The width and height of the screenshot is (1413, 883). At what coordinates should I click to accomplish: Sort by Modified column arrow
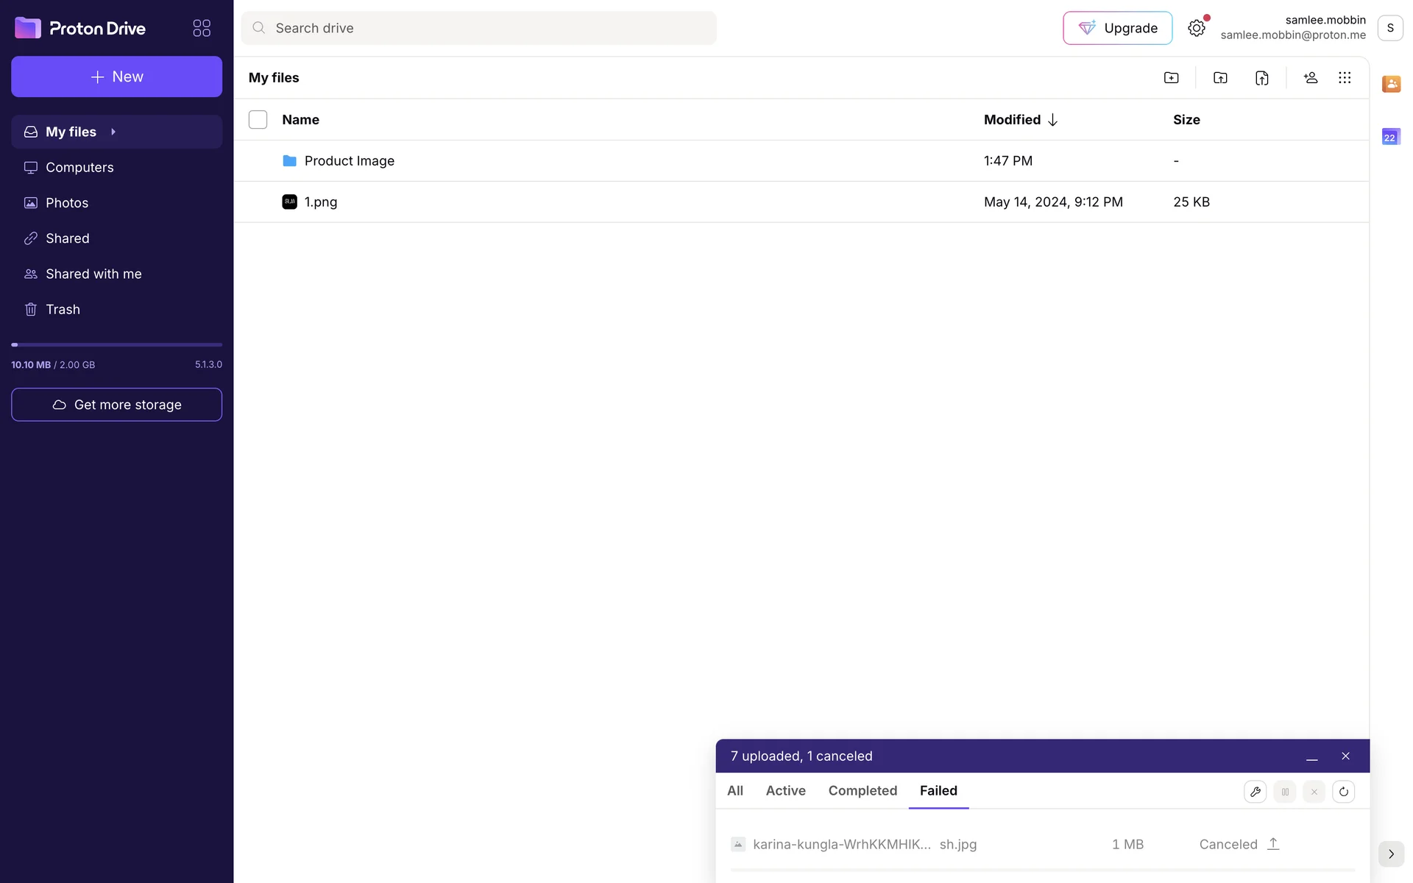[1052, 120]
